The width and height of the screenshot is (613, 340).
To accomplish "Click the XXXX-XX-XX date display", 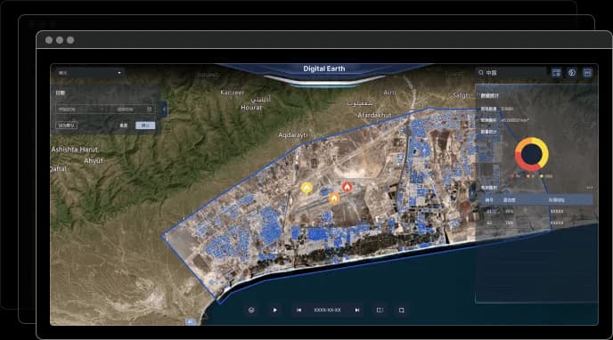I will [328, 310].
